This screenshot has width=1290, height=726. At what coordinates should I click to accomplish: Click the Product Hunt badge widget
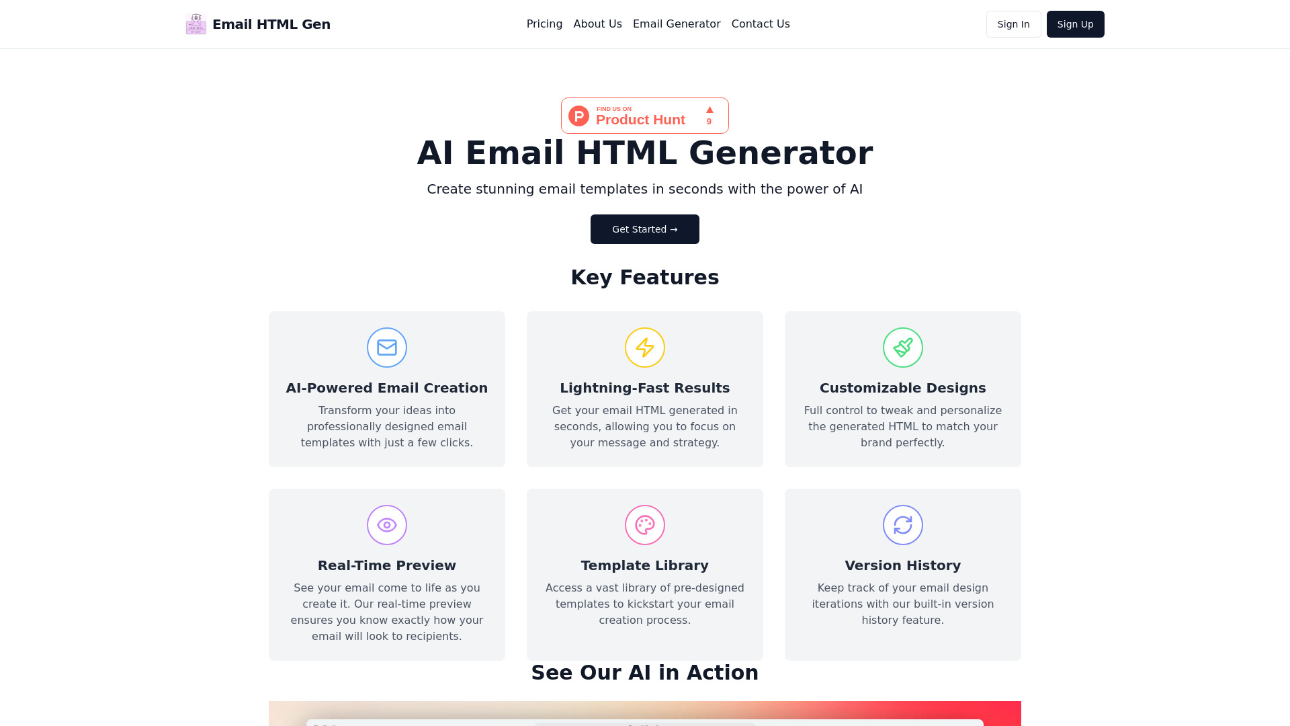pos(644,115)
